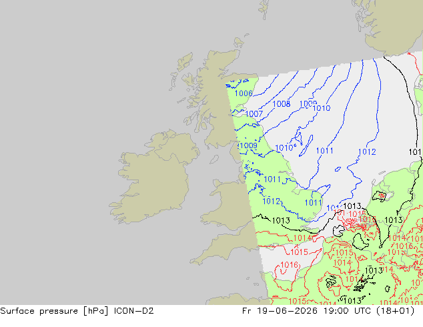Click the '(18+01)' forecast run label
Viewport: 423px width, 327px height.
pos(395,311)
